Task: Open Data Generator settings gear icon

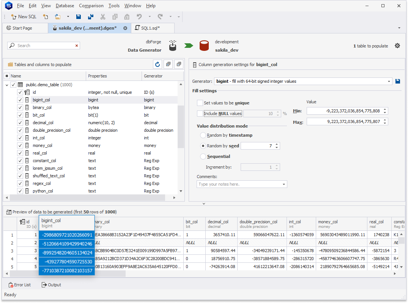Action: [397, 46]
